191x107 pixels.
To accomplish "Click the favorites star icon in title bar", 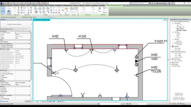I will pos(155,3).
